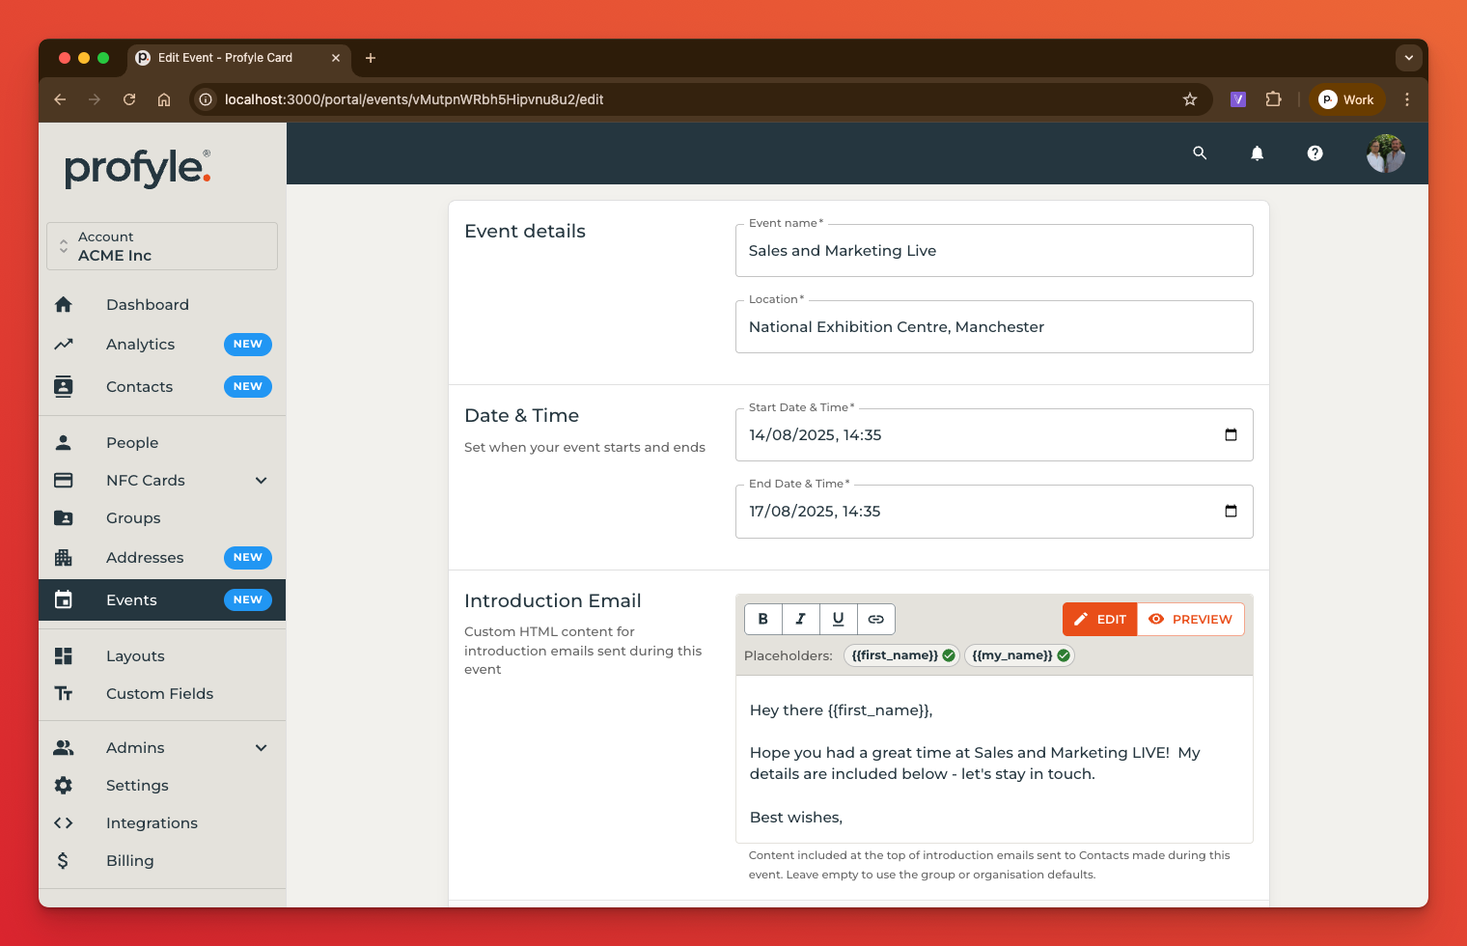
Task: Insert the {{my_name}} placeholder chip
Action: (1019, 655)
